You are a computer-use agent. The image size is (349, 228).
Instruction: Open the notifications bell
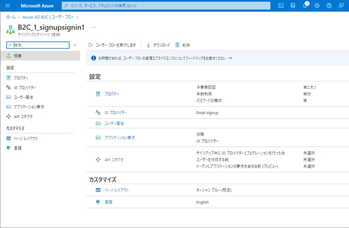point(305,6)
